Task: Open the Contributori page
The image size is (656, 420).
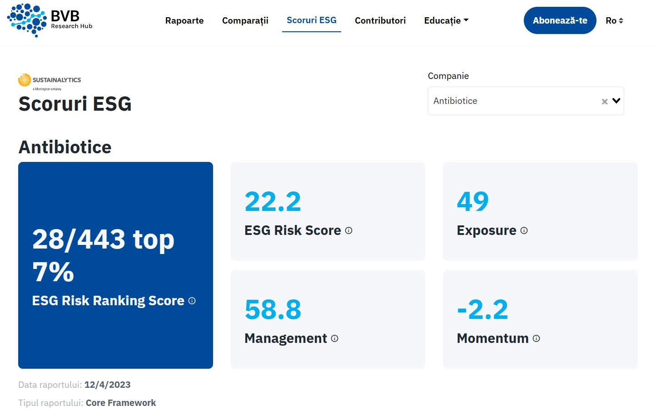Action: coord(380,20)
